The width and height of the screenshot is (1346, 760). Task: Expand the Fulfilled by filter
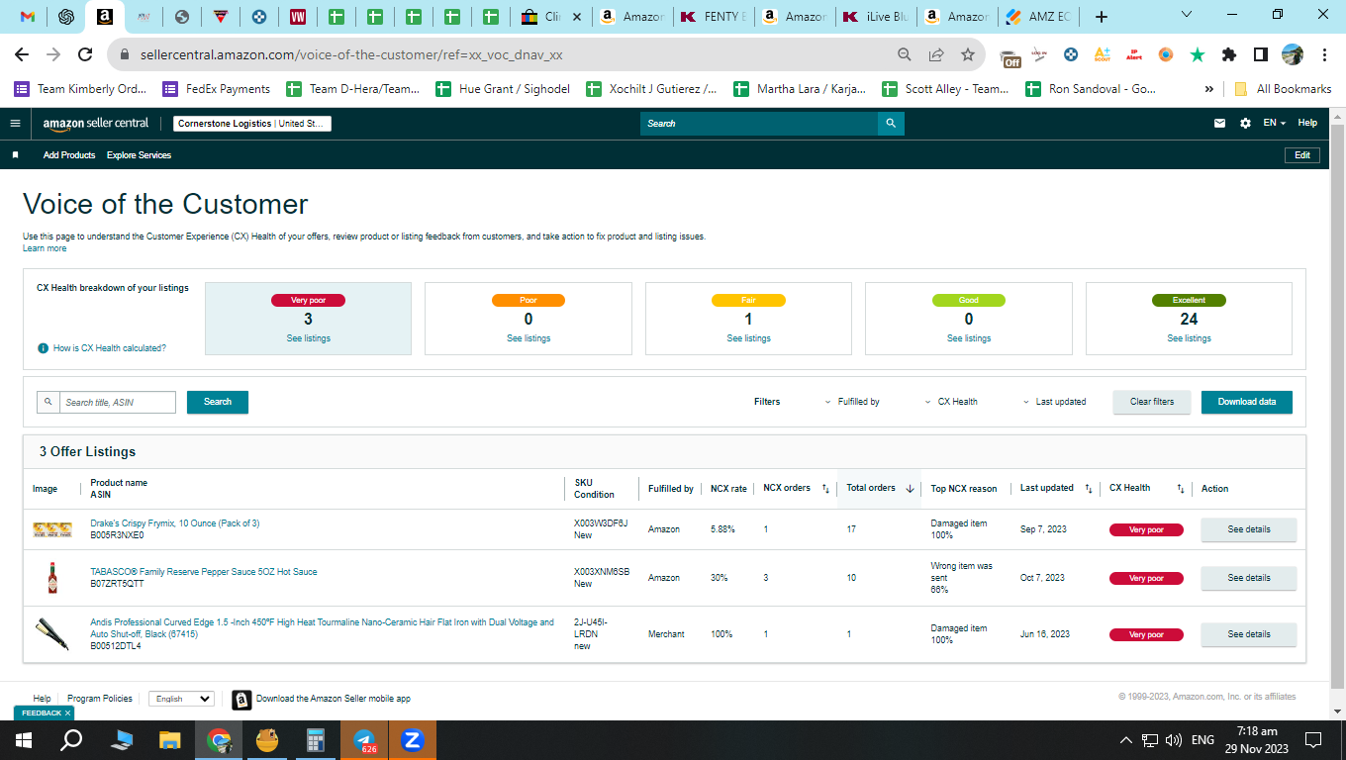click(x=852, y=402)
